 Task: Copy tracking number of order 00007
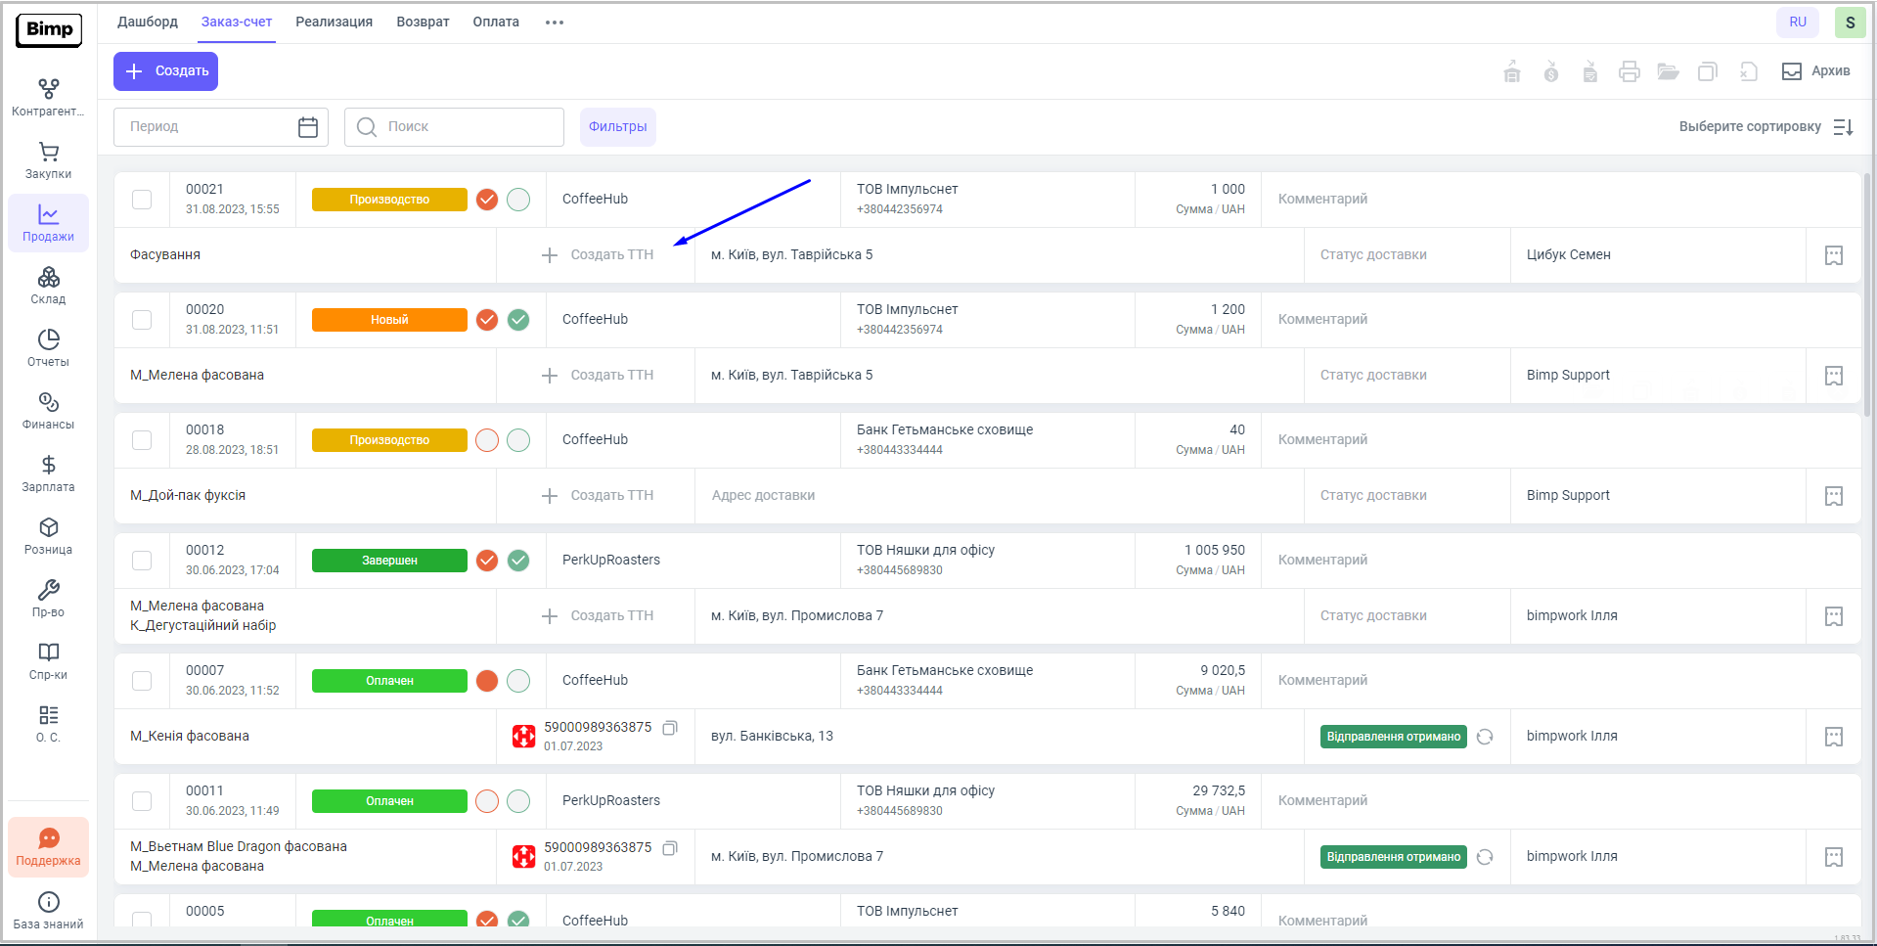point(670,728)
